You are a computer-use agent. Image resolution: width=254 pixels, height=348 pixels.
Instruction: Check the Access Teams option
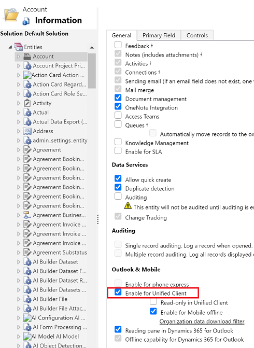(118, 115)
